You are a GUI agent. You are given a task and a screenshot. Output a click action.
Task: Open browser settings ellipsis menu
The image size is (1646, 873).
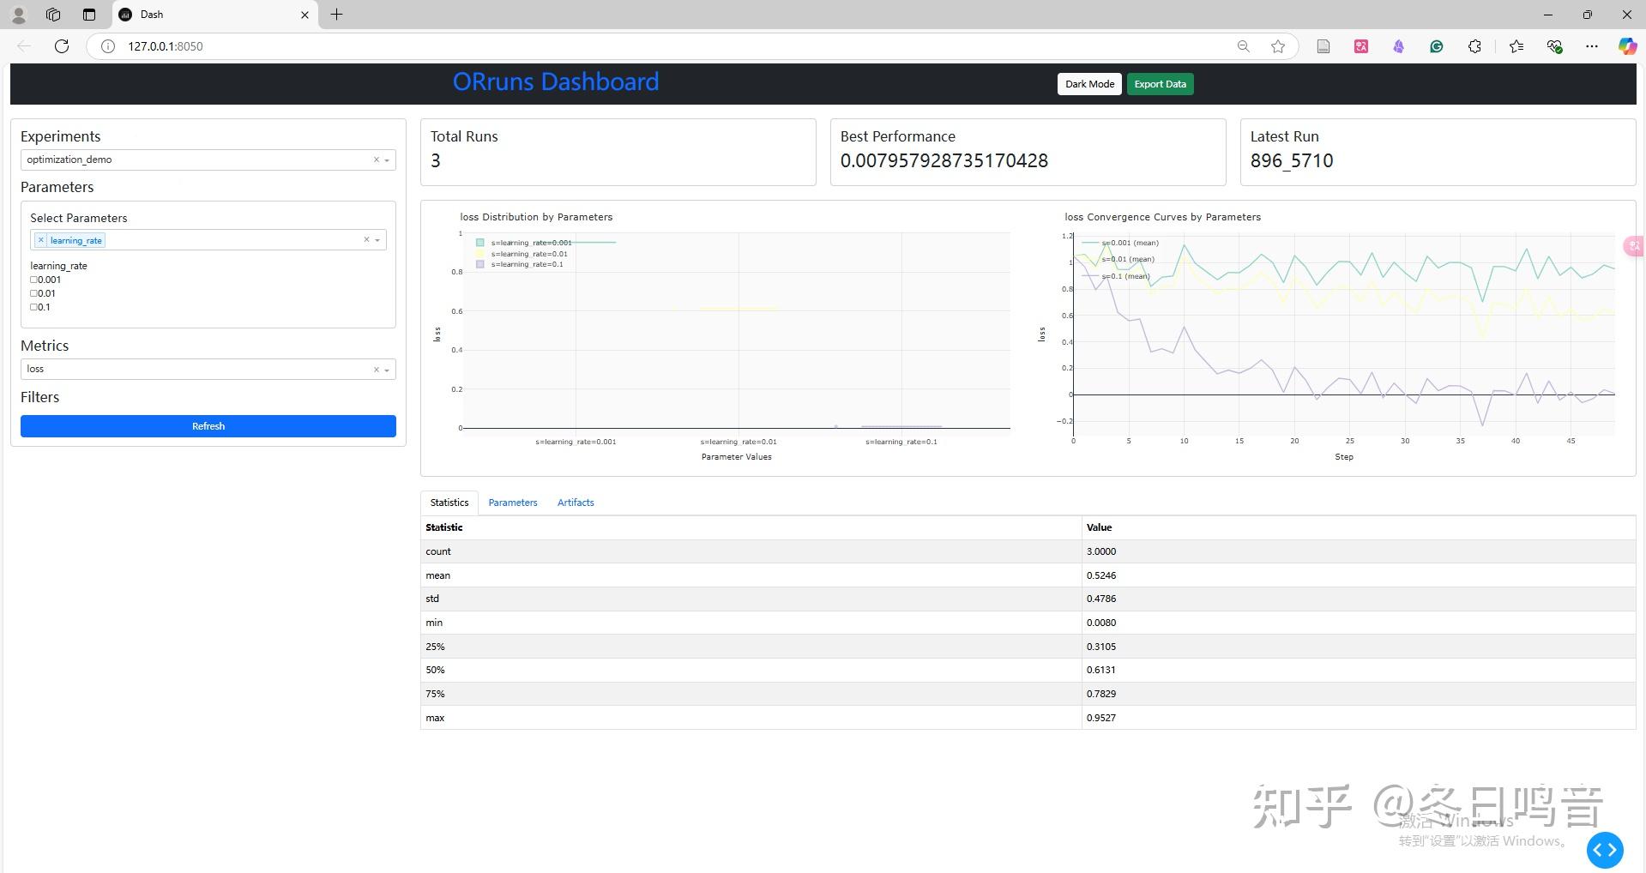[x=1592, y=46]
